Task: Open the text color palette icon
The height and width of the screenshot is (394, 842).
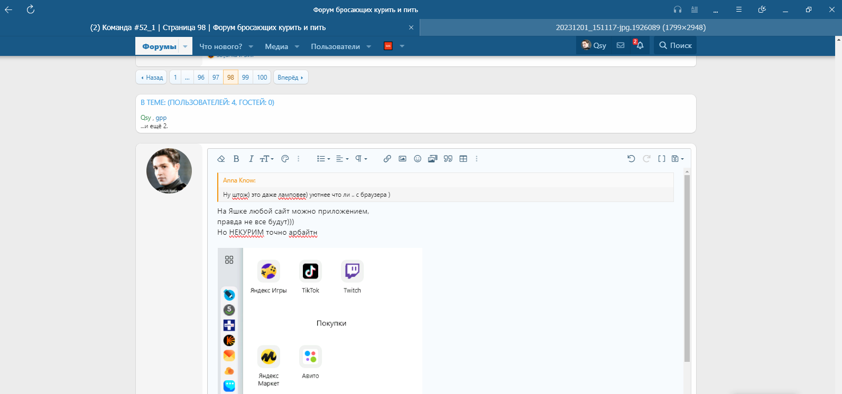Action: coord(285,159)
